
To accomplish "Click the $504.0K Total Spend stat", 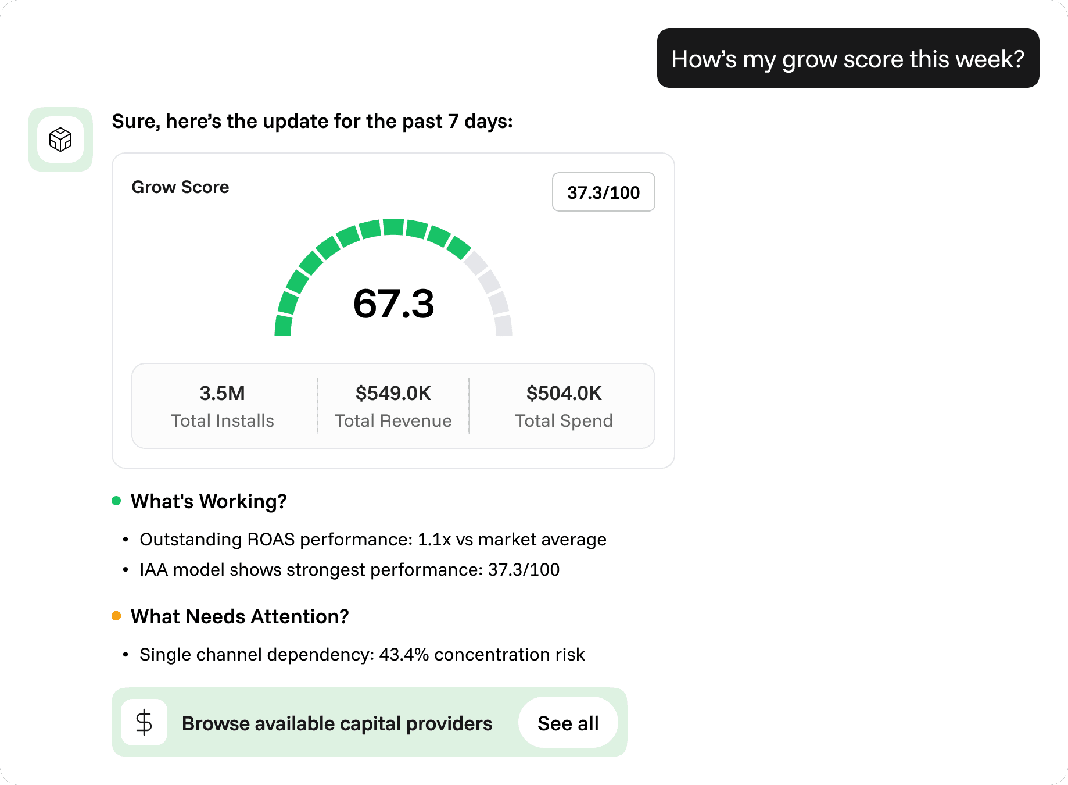I will click(x=564, y=406).
